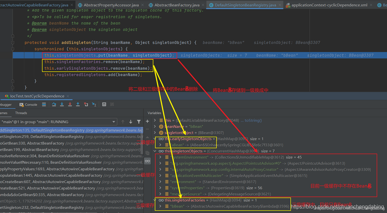Select frame applyPropertyValues:1693
387x213 pixels.
click(x=72, y=169)
